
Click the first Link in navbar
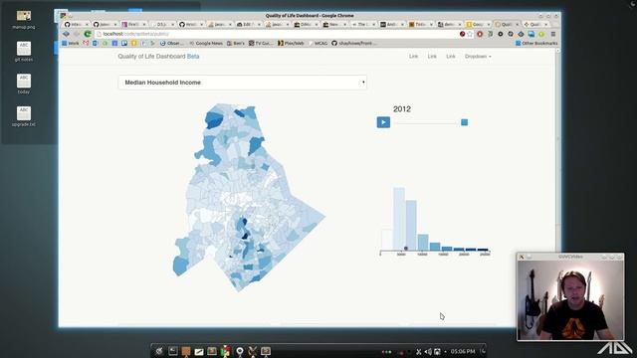[413, 57]
